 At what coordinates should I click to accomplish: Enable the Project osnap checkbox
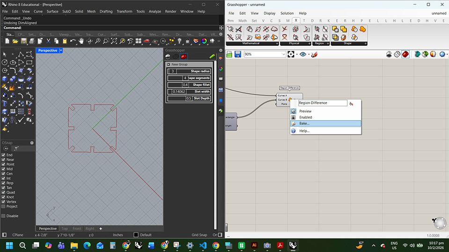(x=4, y=206)
